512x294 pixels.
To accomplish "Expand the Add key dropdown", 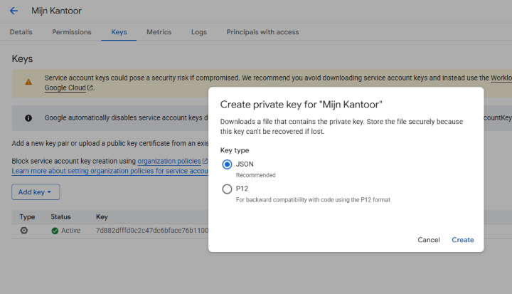I will pos(36,192).
